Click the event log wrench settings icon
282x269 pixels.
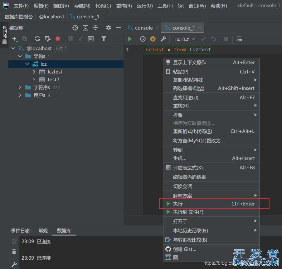(x=14, y=264)
